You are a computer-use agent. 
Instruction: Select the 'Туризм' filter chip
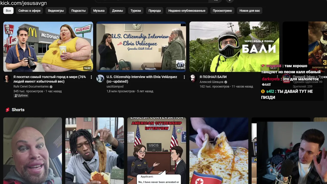(136, 10)
